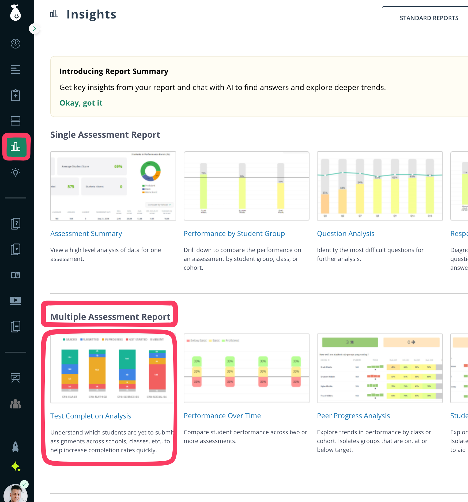Open the Question Analysis link

click(x=346, y=234)
